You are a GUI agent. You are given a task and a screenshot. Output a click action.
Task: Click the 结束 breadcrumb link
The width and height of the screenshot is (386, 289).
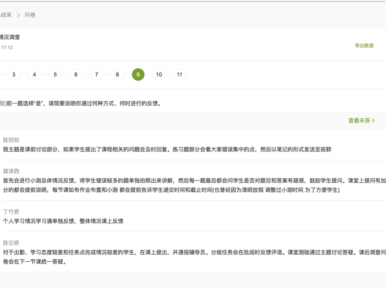point(6,15)
